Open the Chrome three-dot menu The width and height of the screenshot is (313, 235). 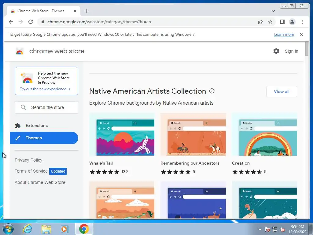point(302,22)
